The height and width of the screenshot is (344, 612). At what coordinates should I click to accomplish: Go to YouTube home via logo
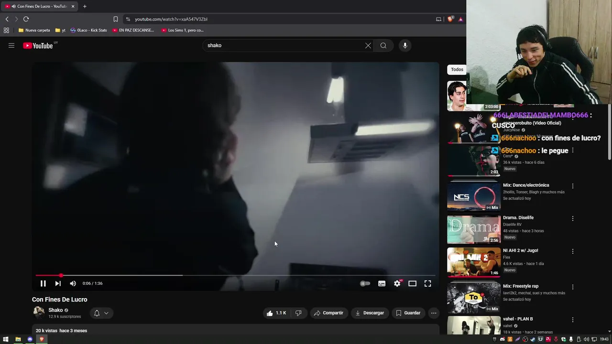pos(38,45)
